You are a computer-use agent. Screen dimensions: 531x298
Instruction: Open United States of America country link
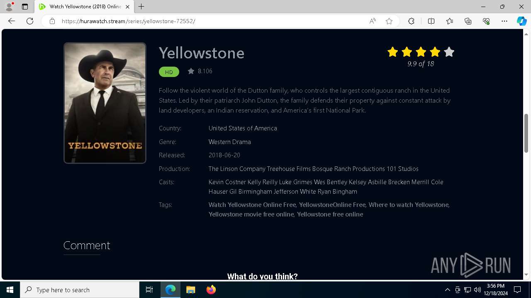click(243, 128)
